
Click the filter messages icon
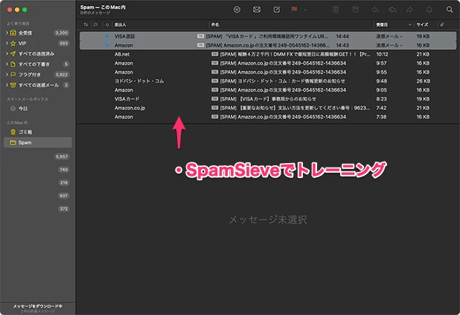pos(237,10)
